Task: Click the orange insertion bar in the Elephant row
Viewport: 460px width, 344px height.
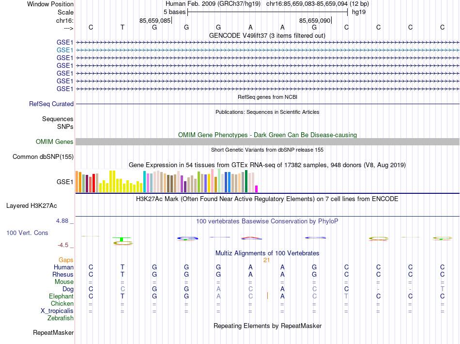Action: 267,296
